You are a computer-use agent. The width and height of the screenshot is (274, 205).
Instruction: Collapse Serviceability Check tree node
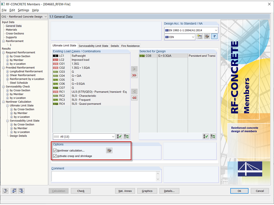3,87
